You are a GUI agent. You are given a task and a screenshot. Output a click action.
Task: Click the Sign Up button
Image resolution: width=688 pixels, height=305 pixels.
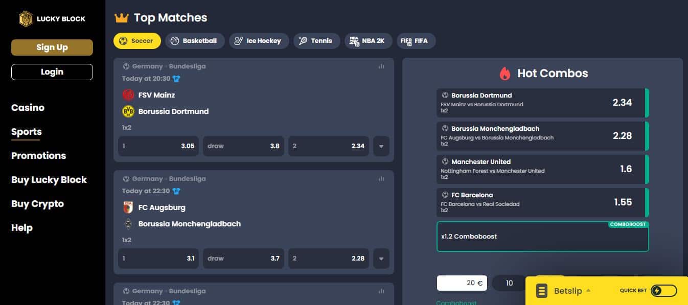pyautogui.click(x=52, y=48)
